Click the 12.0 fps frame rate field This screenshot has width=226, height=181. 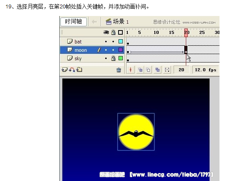coord(205,70)
